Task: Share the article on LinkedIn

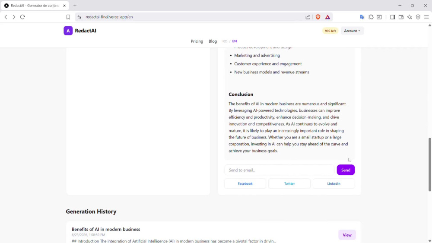Action: [x=334, y=183]
